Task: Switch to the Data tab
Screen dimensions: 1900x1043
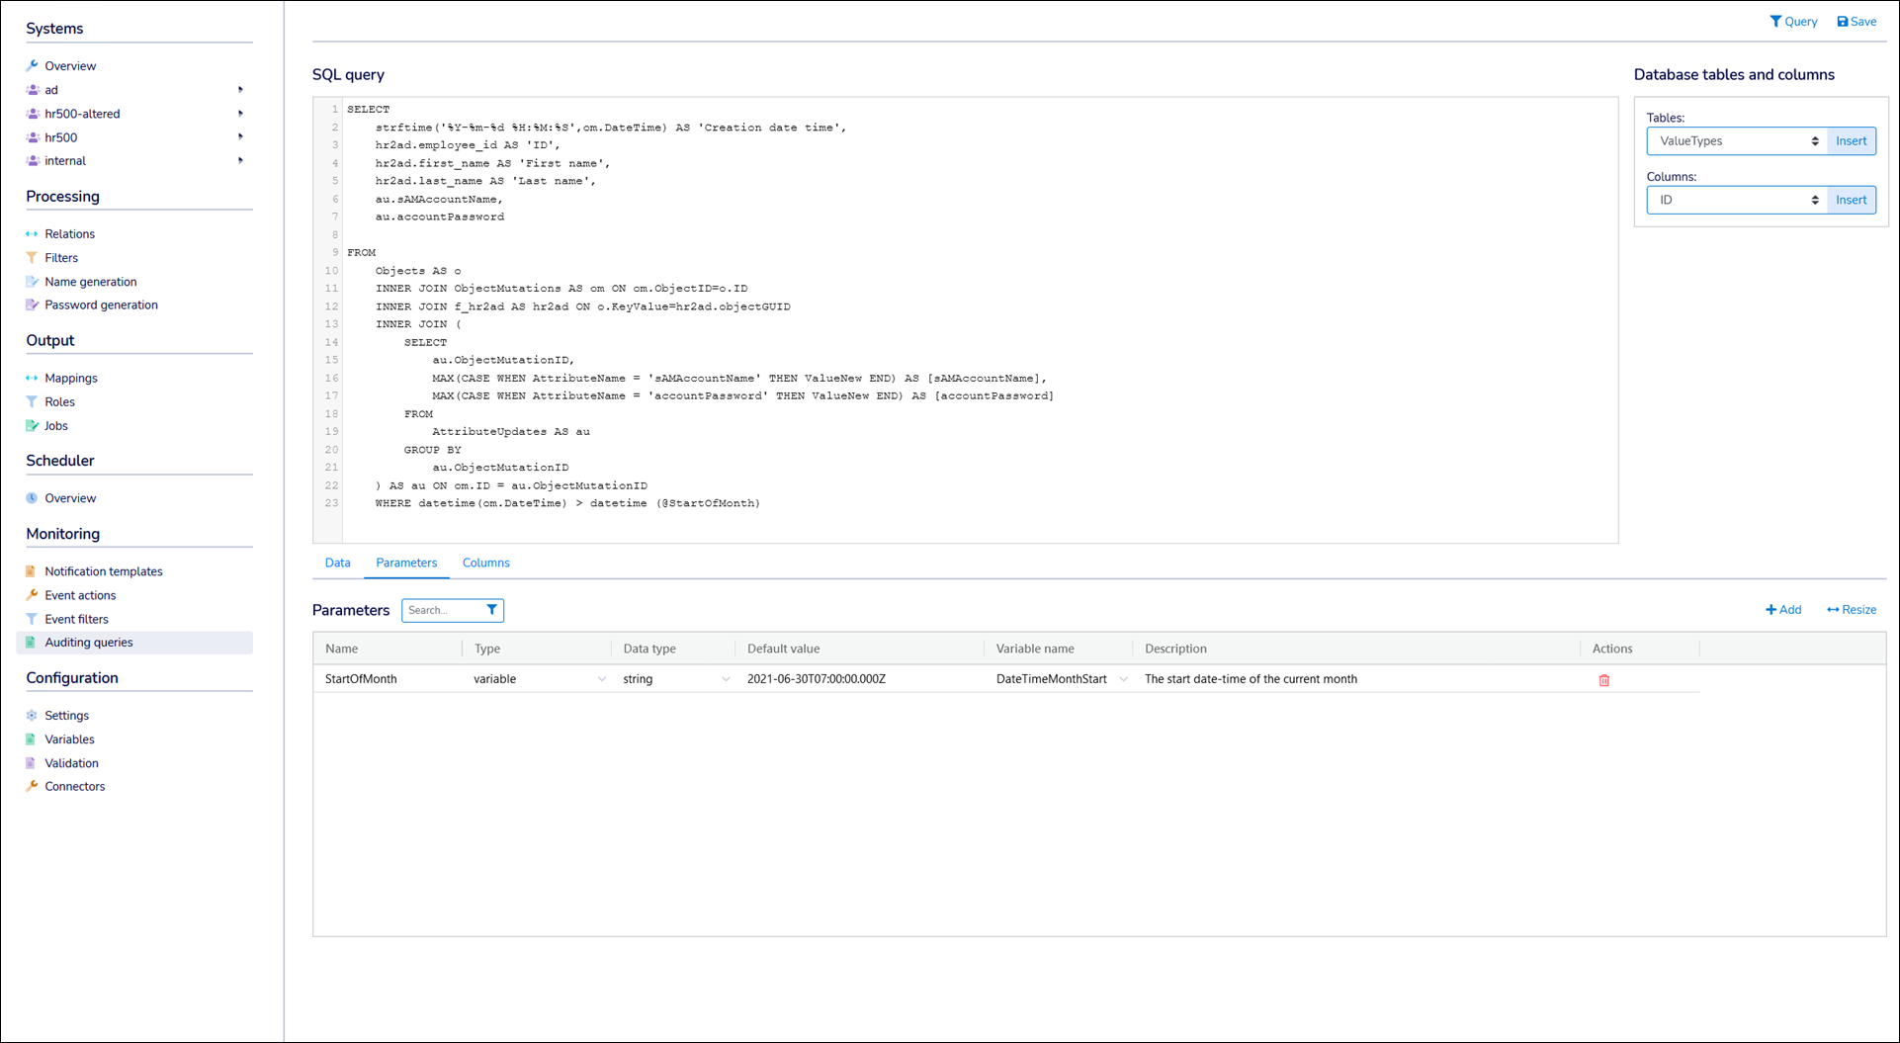Action: coord(337,563)
